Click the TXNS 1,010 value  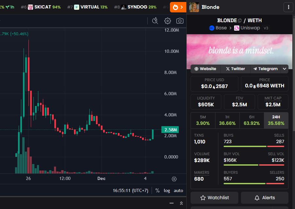point(200,142)
